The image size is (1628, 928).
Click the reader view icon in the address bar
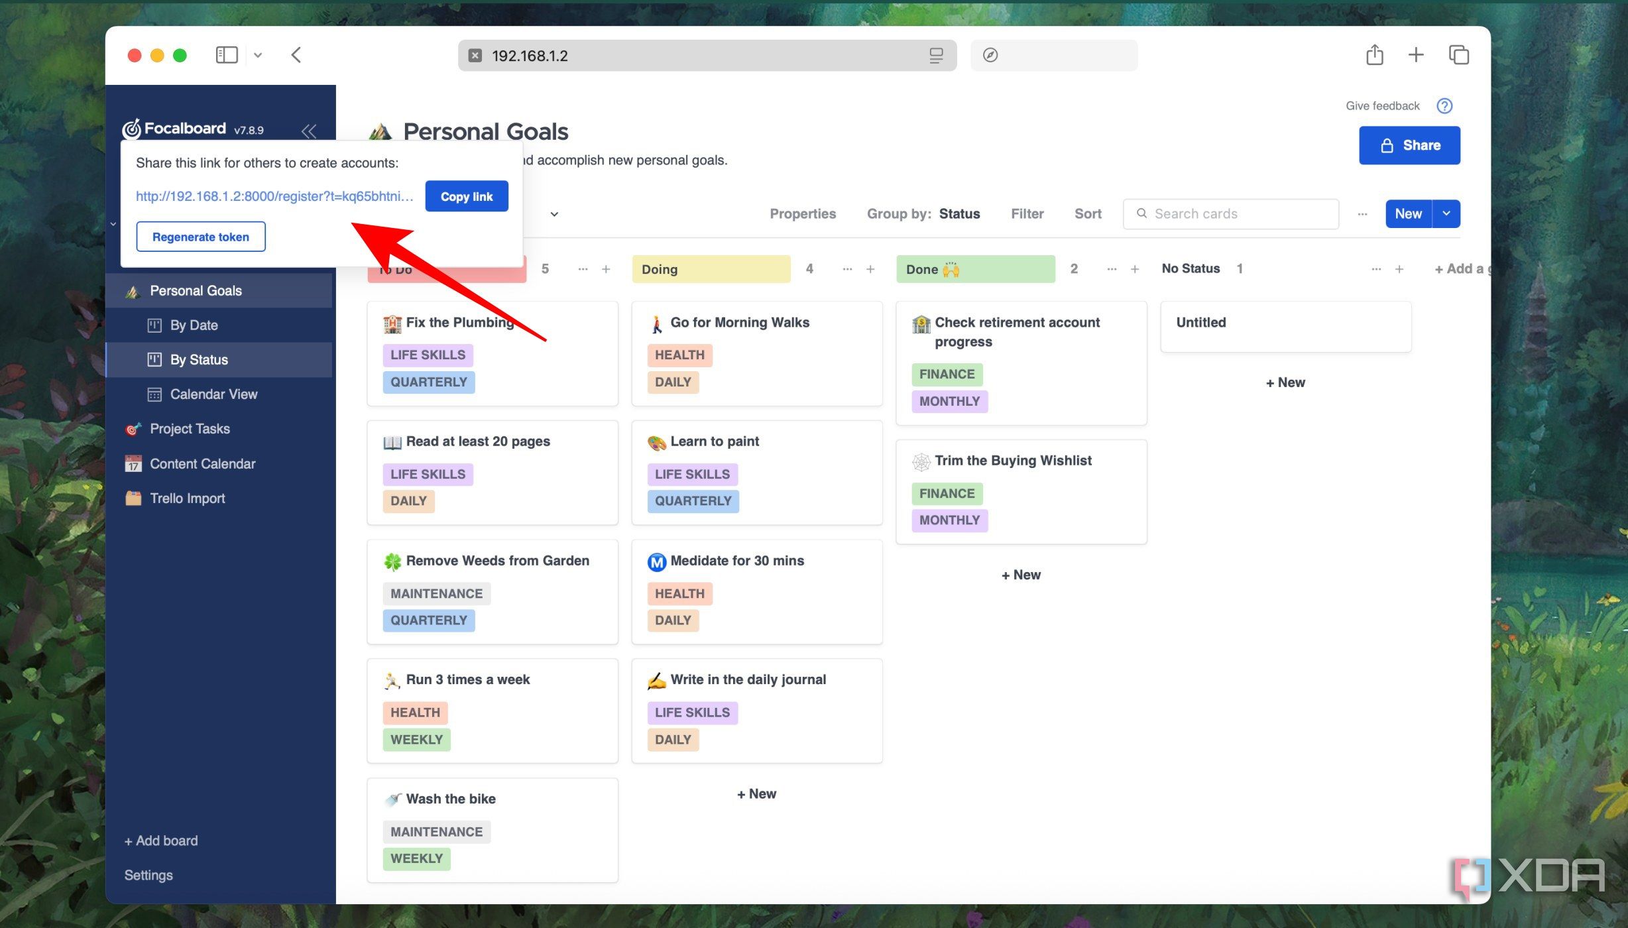coord(936,56)
